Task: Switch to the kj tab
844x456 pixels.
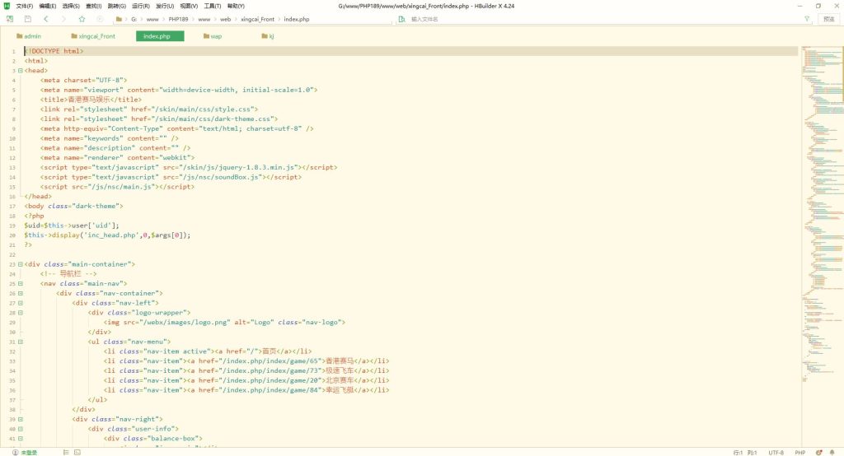Action: 268,36
